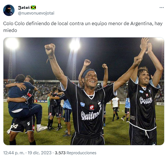Click the 19 dic. 2023 date
Image resolution: width=167 pixels, height=158 pixels.
tap(40, 153)
